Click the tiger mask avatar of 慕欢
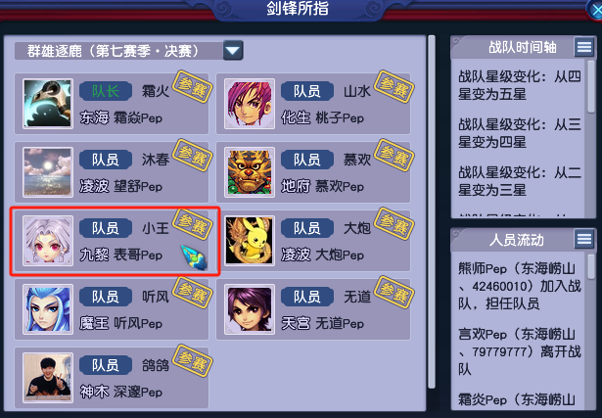 (x=250, y=172)
